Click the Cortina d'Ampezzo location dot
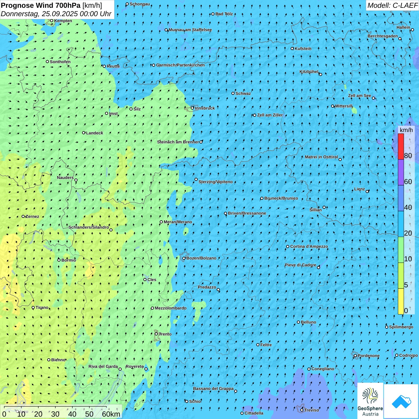Viewport: 419px width, 419px height. [288, 247]
